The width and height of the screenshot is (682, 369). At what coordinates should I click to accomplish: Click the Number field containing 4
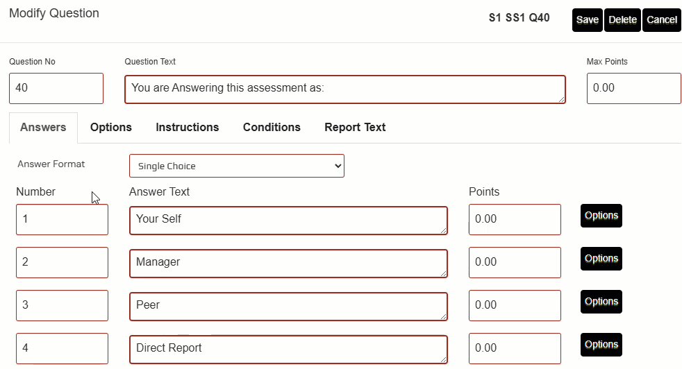point(62,349)
